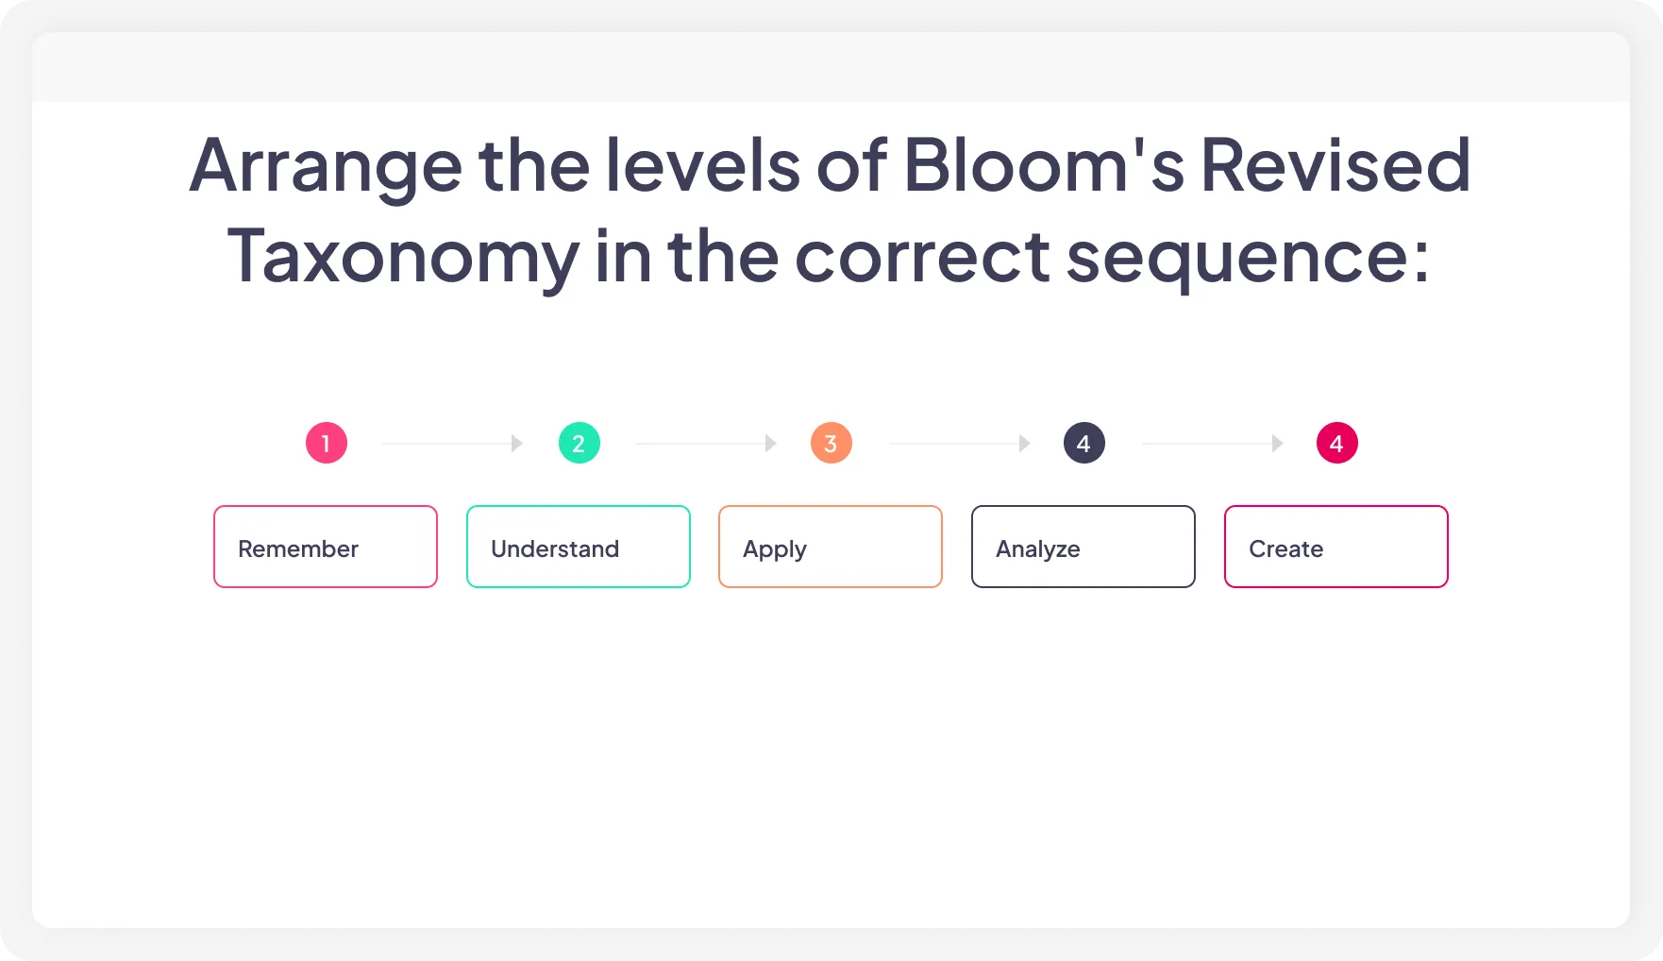Click the arrow pointing to the crimson circle
Image resolution: width=1663 pixels, height=961 pixels.
1212,444
